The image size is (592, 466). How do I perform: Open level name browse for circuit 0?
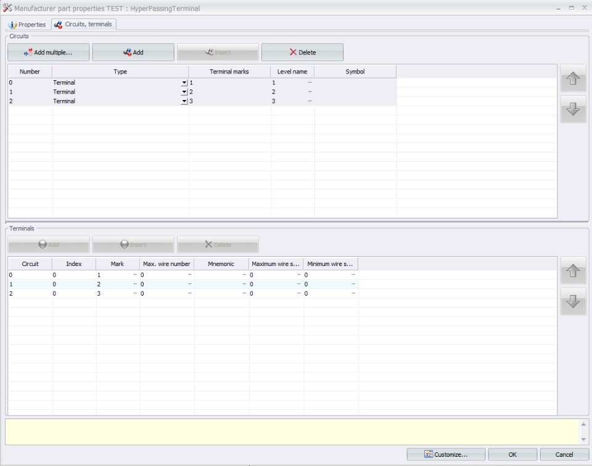point(310,82)
